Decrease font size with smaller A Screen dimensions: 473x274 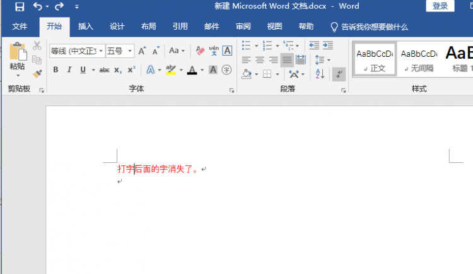click(x=156, y=51)
